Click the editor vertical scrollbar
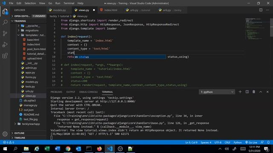The width and height of the screenshot is (273, 153). pyautogui.click(x=271, y=27)
